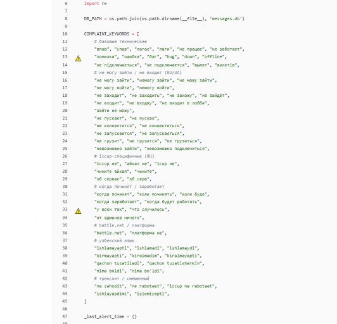
Task: Click the "offline" keyword string
Action: click(x=213, y=57)
